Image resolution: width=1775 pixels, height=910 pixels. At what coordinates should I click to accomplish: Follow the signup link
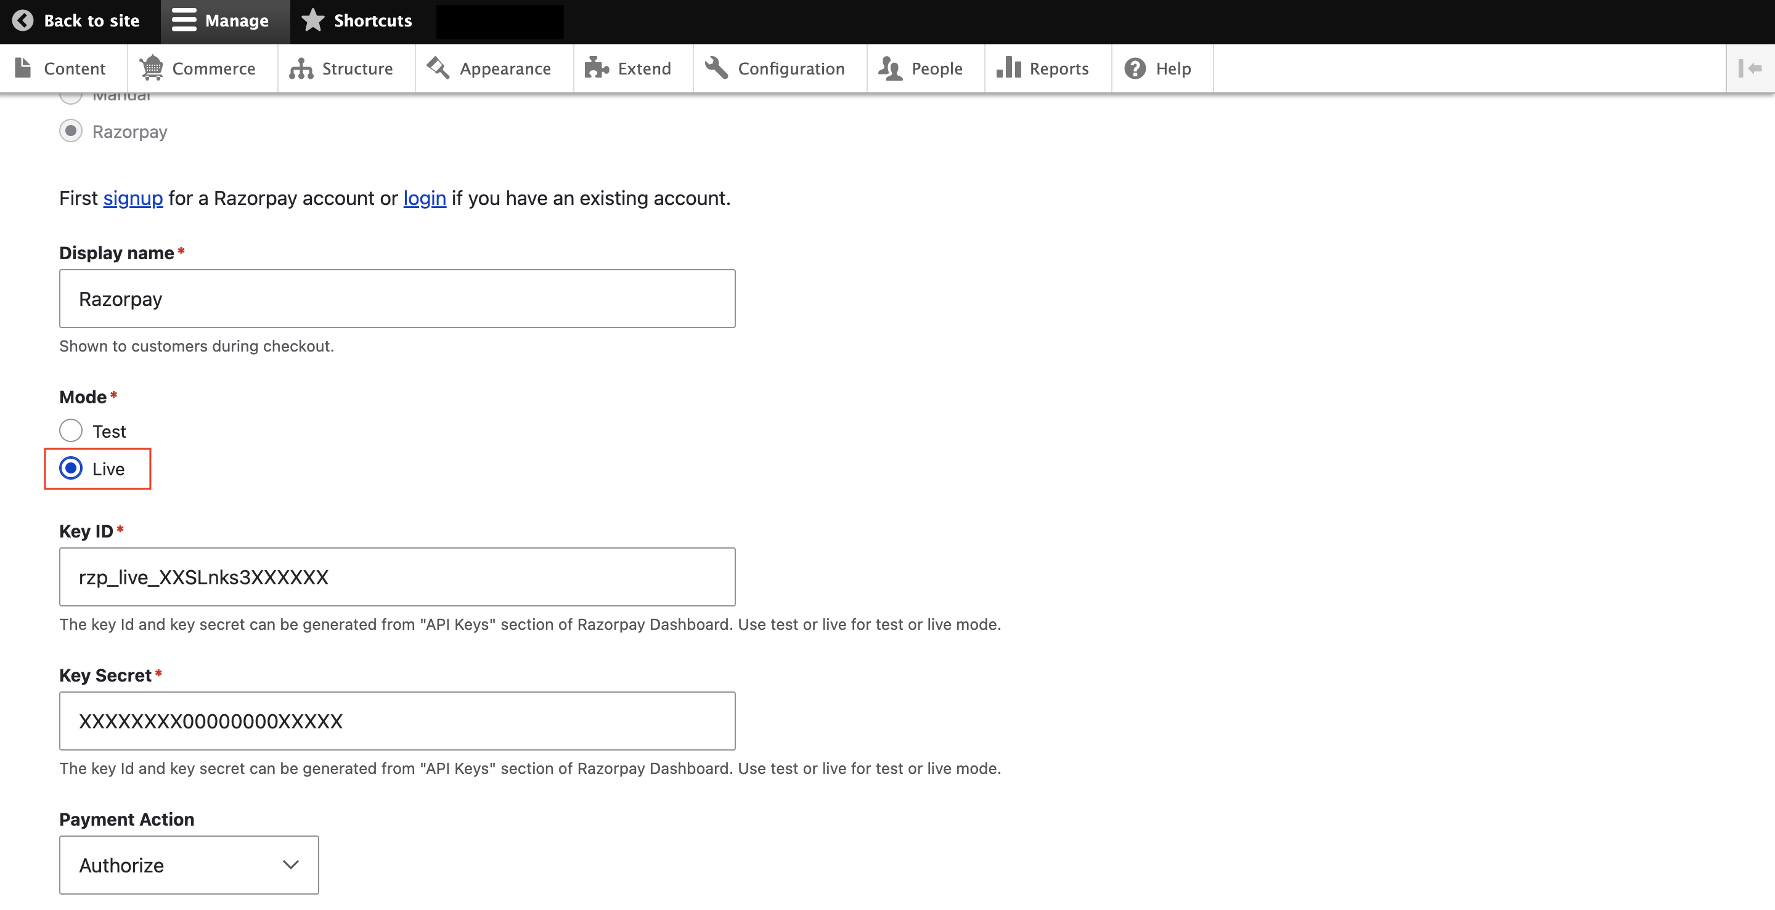133,198
